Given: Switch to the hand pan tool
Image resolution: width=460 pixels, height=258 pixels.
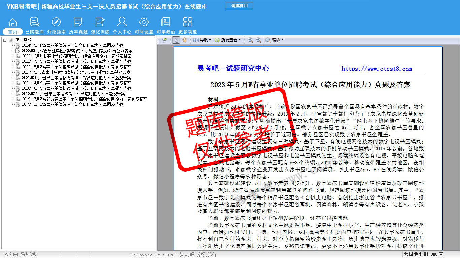Looking at the screenshot, I should click(x=184, y=40).
